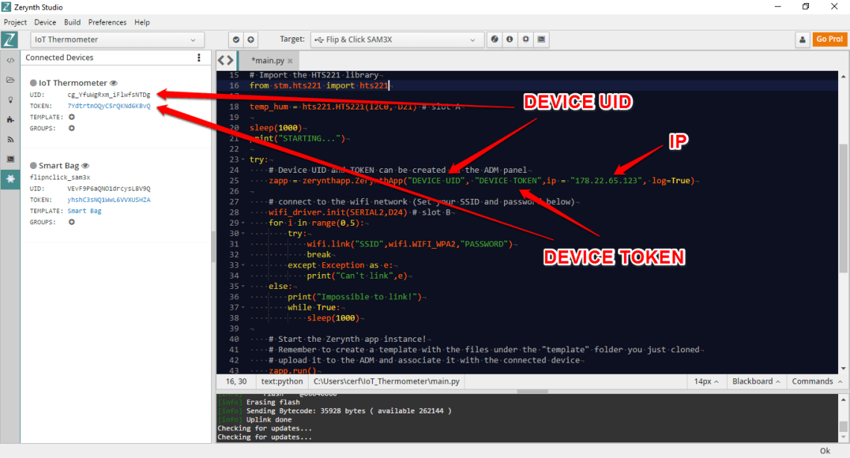Open the Flip & Click SAM3X target dropdown

[x=397, y=39]
